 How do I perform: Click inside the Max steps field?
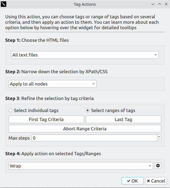pos(93,138)
